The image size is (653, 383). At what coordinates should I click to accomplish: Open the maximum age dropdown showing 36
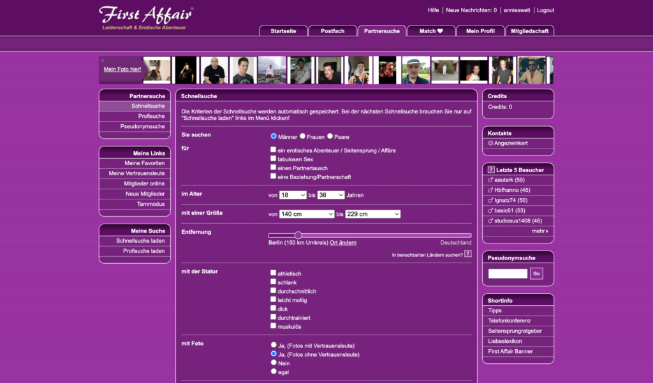331,195
